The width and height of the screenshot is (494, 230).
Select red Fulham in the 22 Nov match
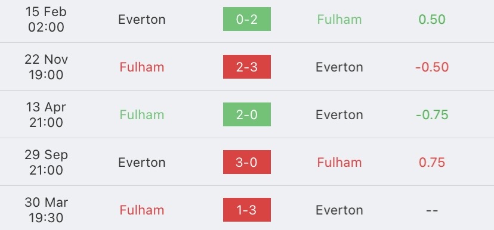(x=142, y=67)
